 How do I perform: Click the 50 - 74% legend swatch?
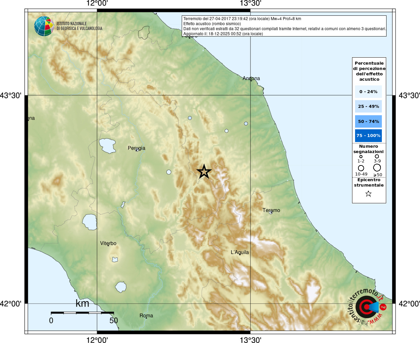368,121
